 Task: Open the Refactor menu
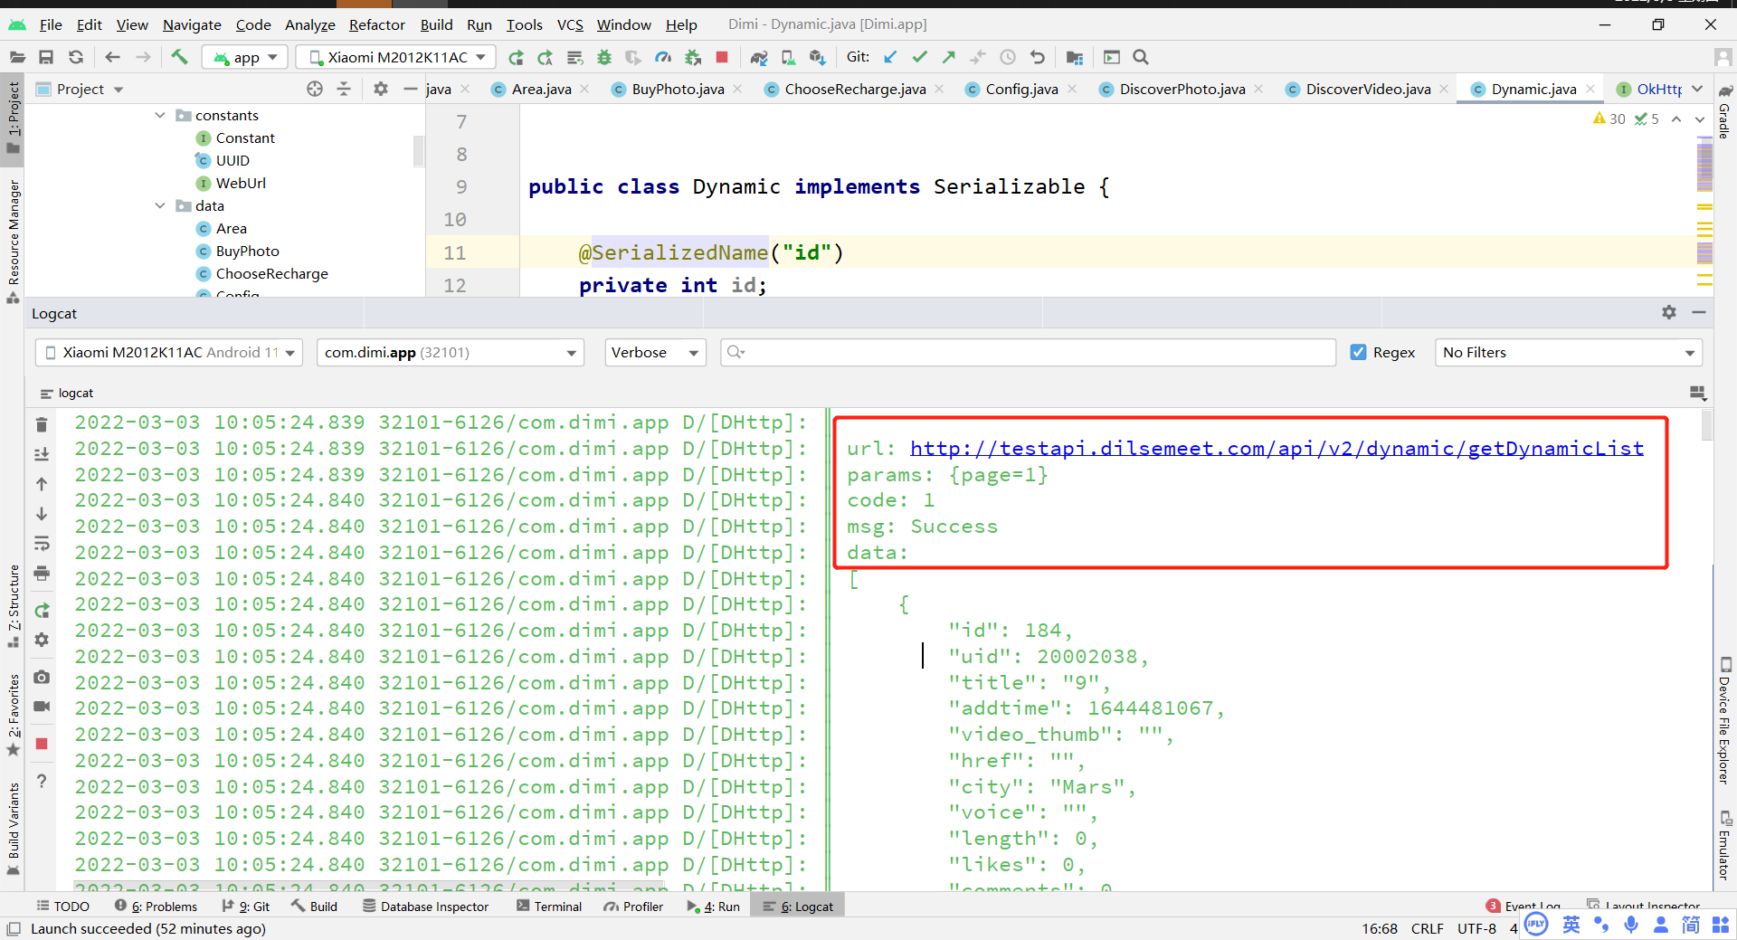[x=376, y=24]
